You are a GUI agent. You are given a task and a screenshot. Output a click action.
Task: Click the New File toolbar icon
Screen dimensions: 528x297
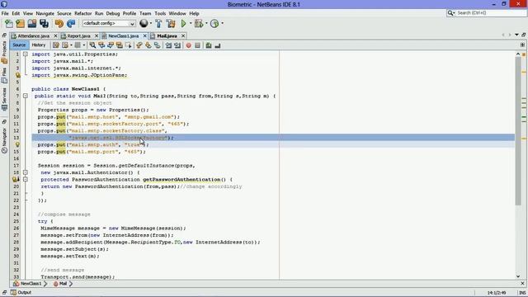click(9, 24)
